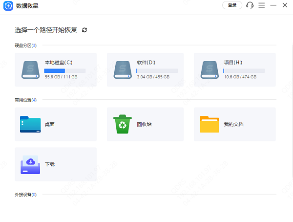Screen dimensions: 293x222
Task: Click the D: drive usage bar
Action: coord(157,71)
